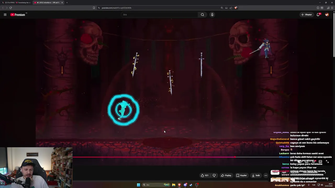Reload the page in browser
335x188 pixels.
click(x=11, y=8)
